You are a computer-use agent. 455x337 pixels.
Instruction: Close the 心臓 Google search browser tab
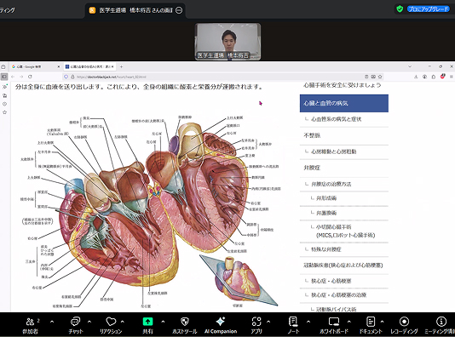[59, 66]
